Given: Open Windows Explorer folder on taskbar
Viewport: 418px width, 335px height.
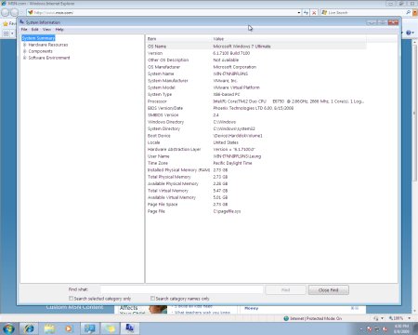Looking at the screenshot, I should pyautogui.click(x=49, y=328).
